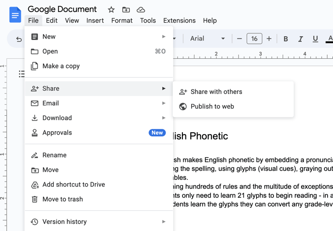
Task: Open the Version history entry
Action: (x=99, y=222)
